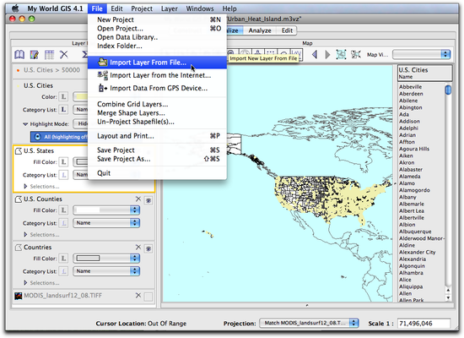464x338 pixels.
Task: Toggle visibility of MODIS_landsurf12_08.TIFF layer
Action: pos(148,297)
